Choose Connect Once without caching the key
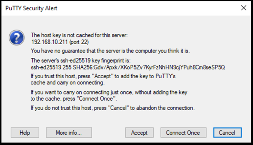 [x=183, y=133]
